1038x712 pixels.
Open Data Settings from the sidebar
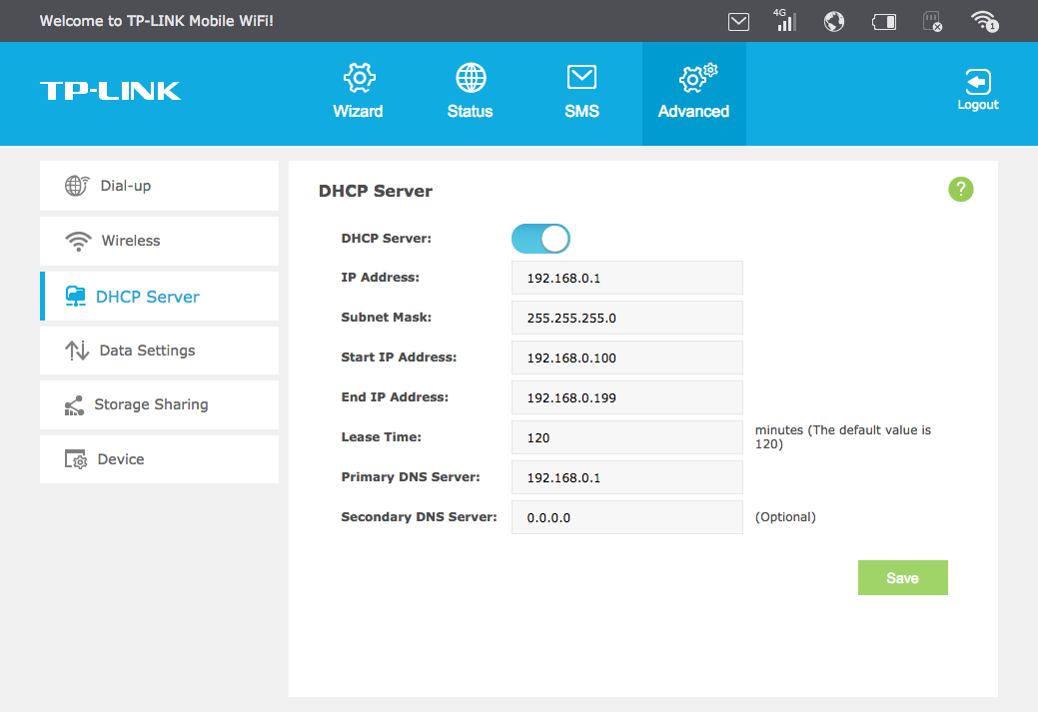(159, 351)
